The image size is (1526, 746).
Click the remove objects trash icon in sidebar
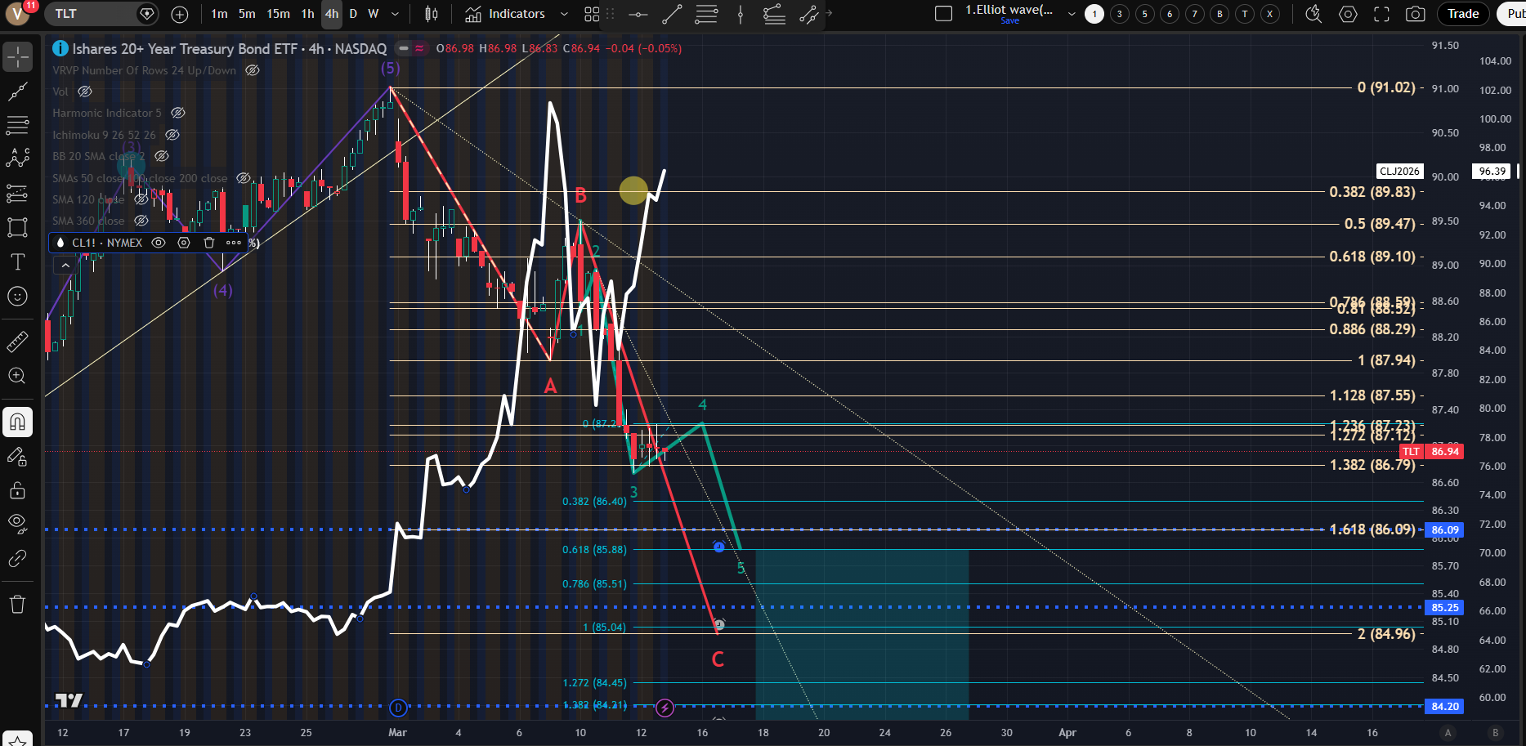pyautogui.click(x=17, y=605)
